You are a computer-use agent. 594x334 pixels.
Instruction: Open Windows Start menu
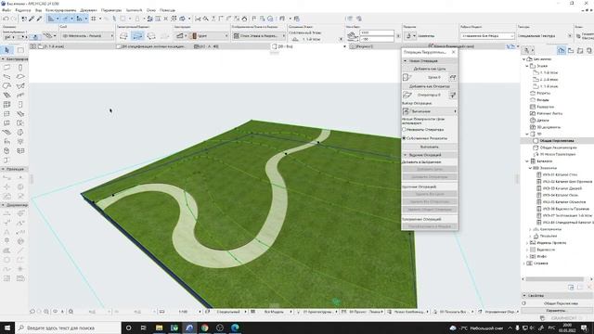point(7,328)
